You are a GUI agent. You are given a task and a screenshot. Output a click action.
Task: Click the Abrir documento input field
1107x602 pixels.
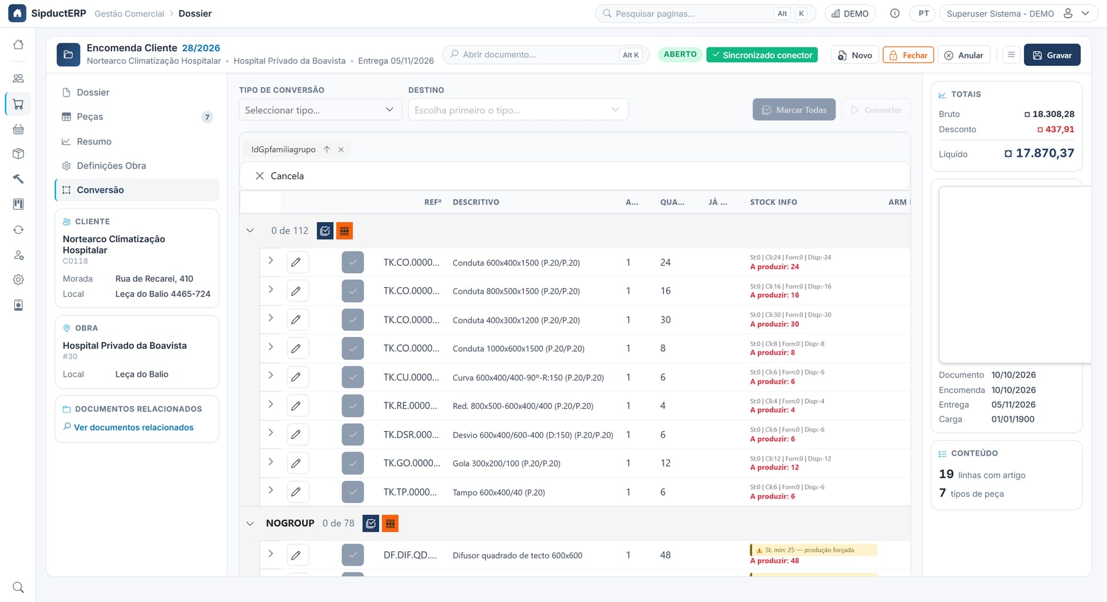click(x=545, y=55)
